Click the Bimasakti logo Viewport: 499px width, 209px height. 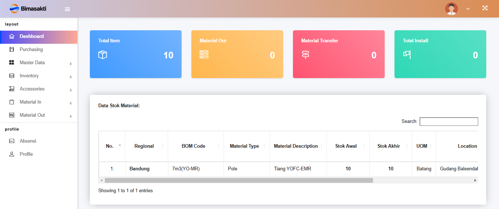[28, 8]
